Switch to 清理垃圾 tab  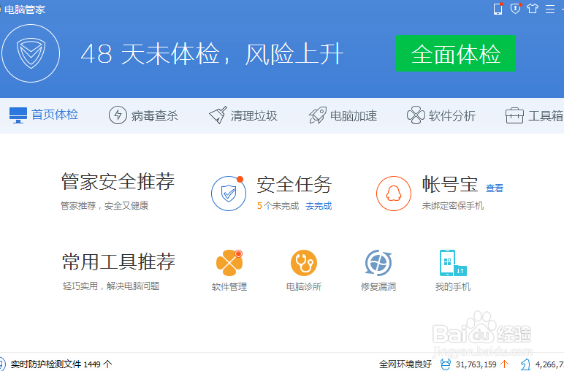[x=243, y=115]
